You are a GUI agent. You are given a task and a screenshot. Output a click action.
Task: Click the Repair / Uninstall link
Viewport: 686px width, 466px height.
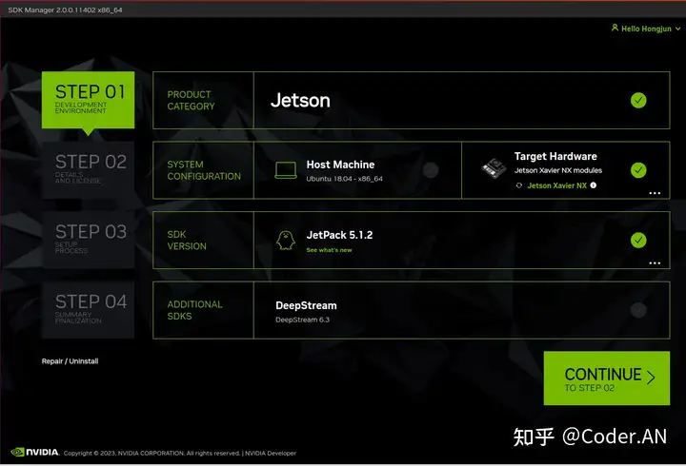tap(70, 361)
